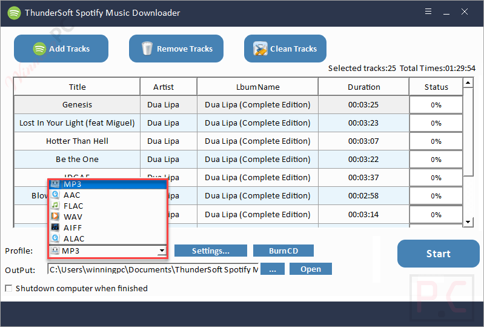Collapse the Profile dropdown arrow
Screen dimensions: 484x327
tap(162, 251)
